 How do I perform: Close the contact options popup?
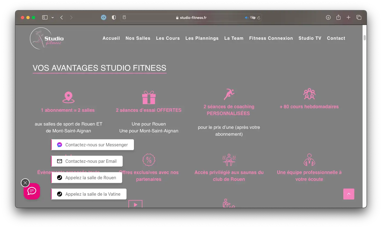(x=25, y=183)
